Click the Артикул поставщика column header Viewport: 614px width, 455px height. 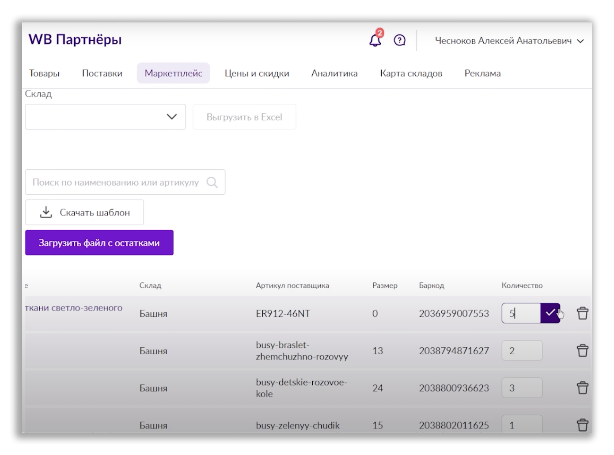point(292,285)
